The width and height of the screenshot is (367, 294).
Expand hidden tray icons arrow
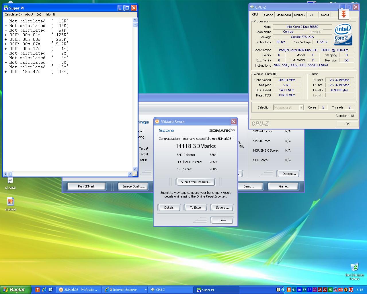click(x=283, y=290)
